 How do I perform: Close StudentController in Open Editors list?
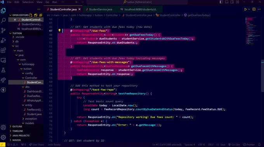[15, 20]
